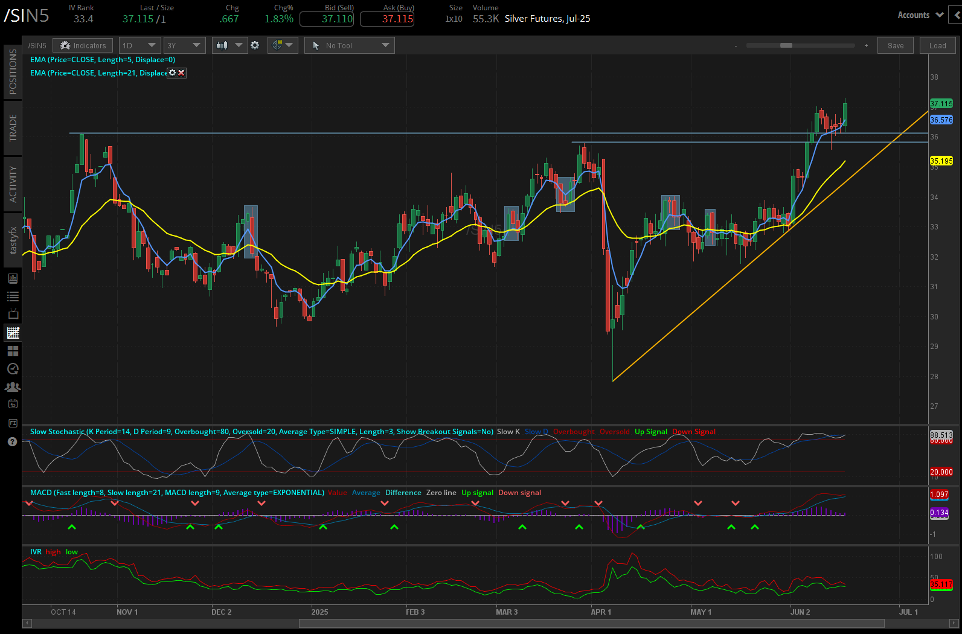Open the crosshair style dropdown
The image size is (962, 634).
[x=282, y=45]
